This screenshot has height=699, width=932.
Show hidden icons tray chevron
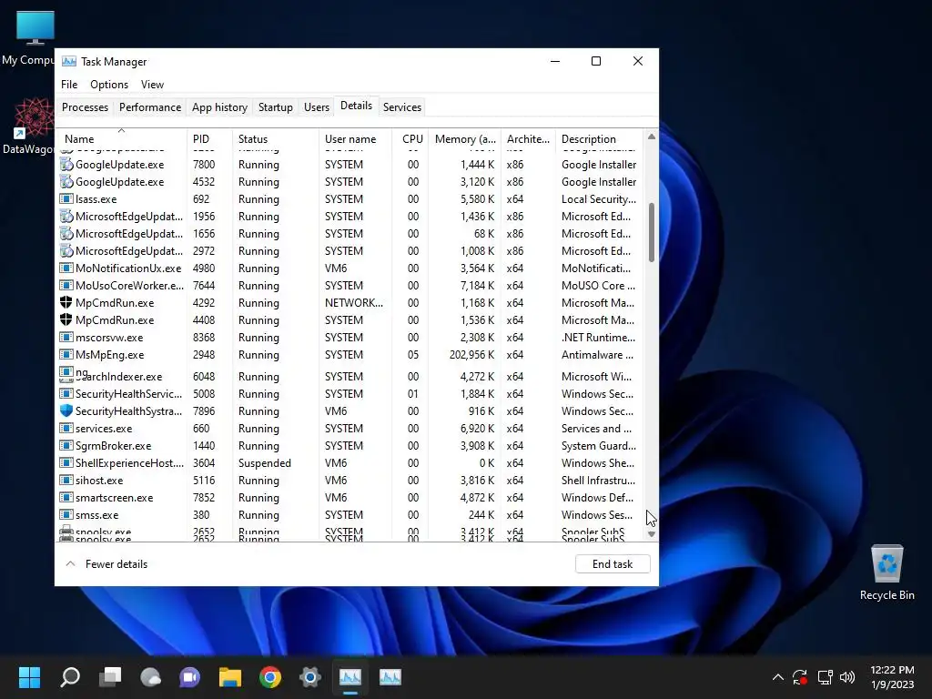(x=777, y=676)
